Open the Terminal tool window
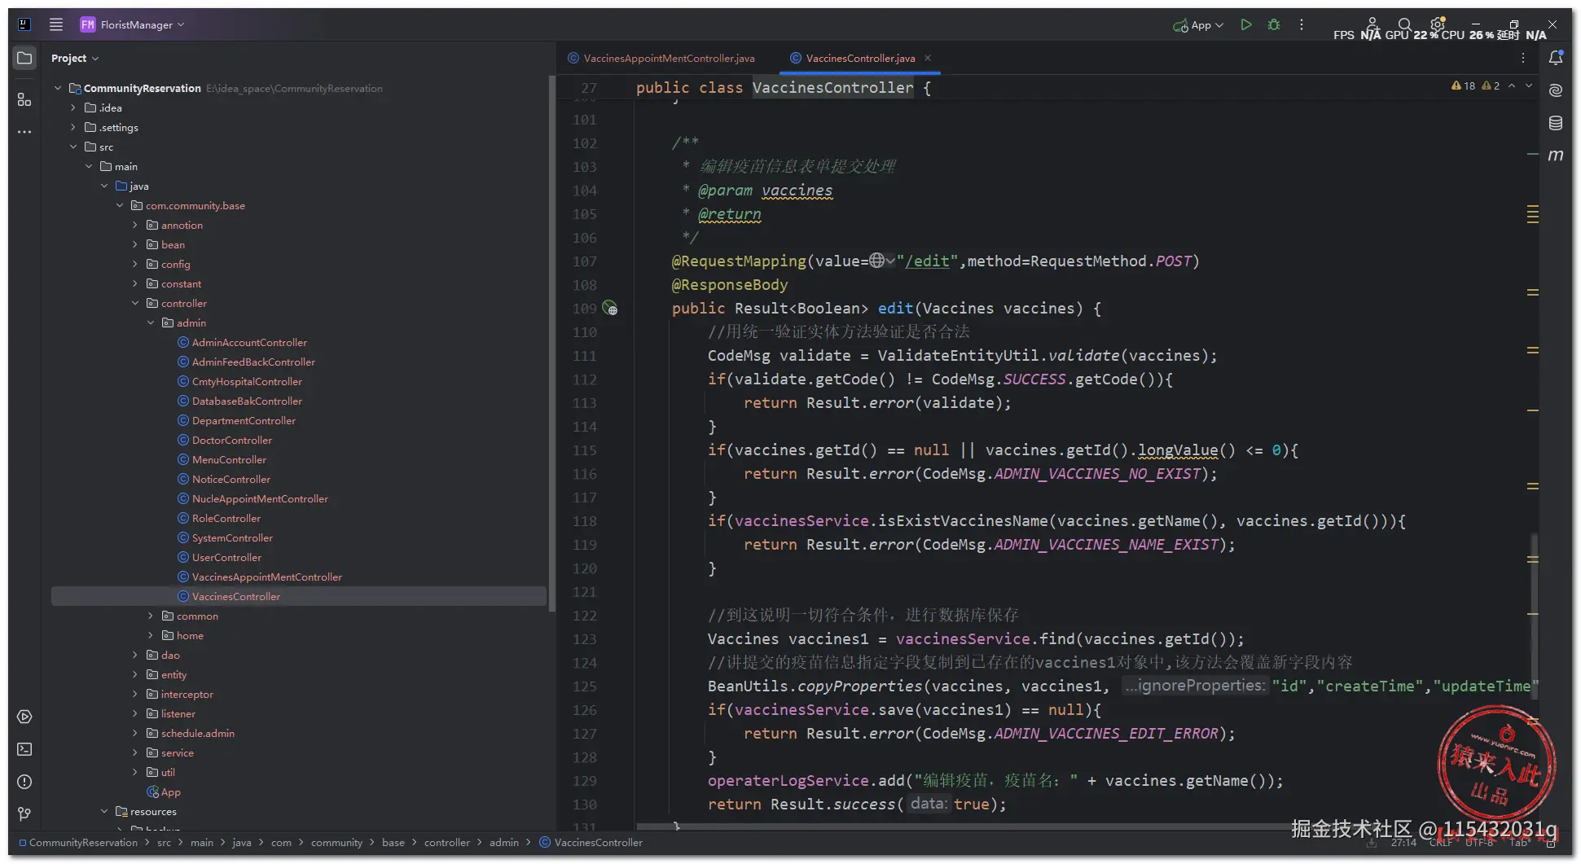This screenshot has width=1581, height=864. (24, 749)
